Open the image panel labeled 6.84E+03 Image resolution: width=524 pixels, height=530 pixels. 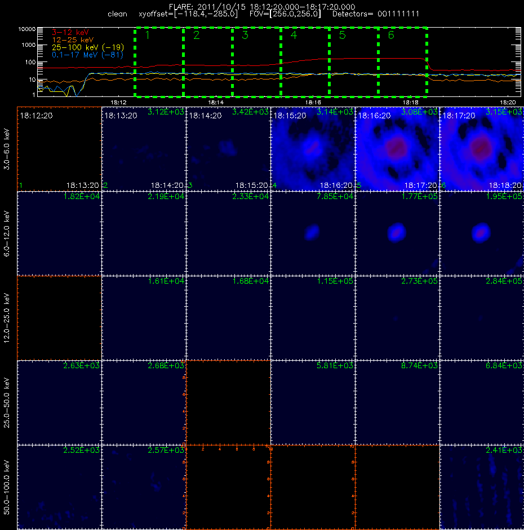[x=482, y=403]
